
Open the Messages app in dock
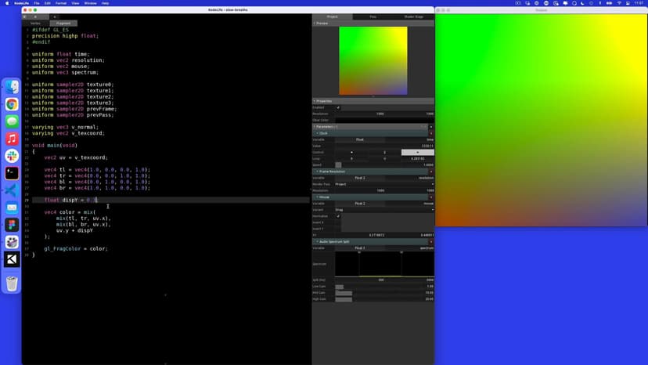point(12,121)
